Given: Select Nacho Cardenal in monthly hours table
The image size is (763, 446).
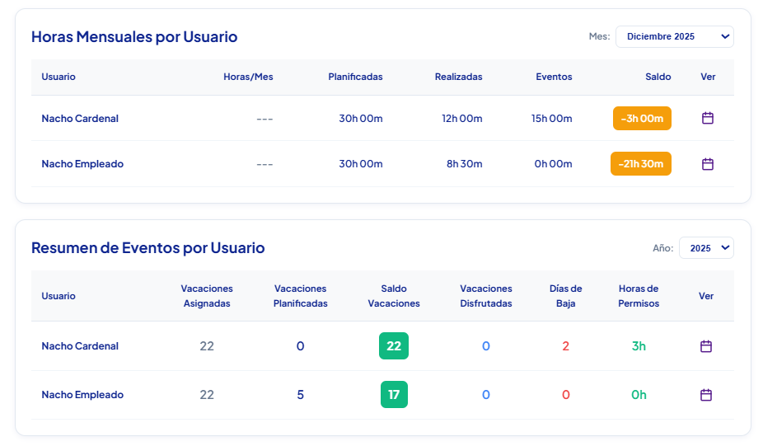Looking at the screenshot, I should pos(80,119).
